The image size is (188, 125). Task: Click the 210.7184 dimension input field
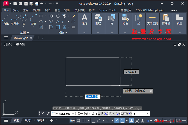[x=93, y=97]
